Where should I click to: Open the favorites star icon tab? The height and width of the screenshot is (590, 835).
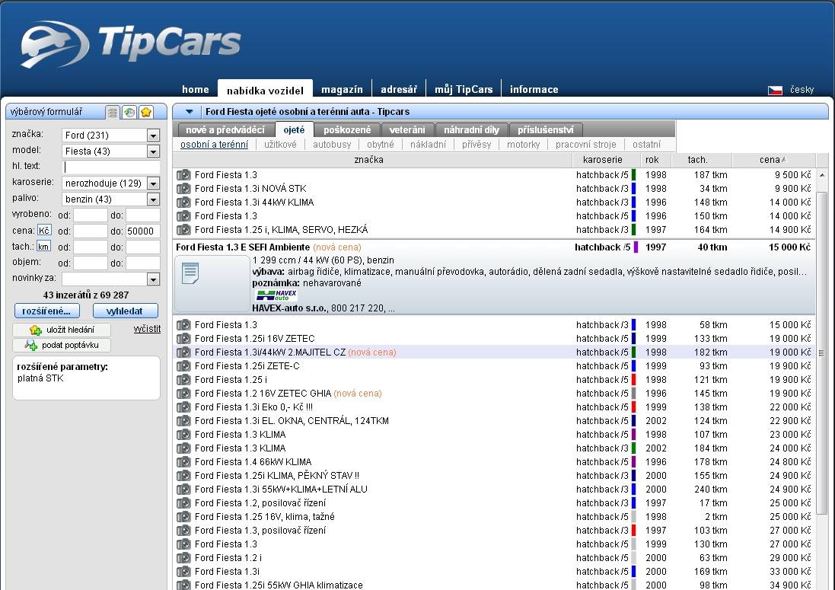point(146,113)
